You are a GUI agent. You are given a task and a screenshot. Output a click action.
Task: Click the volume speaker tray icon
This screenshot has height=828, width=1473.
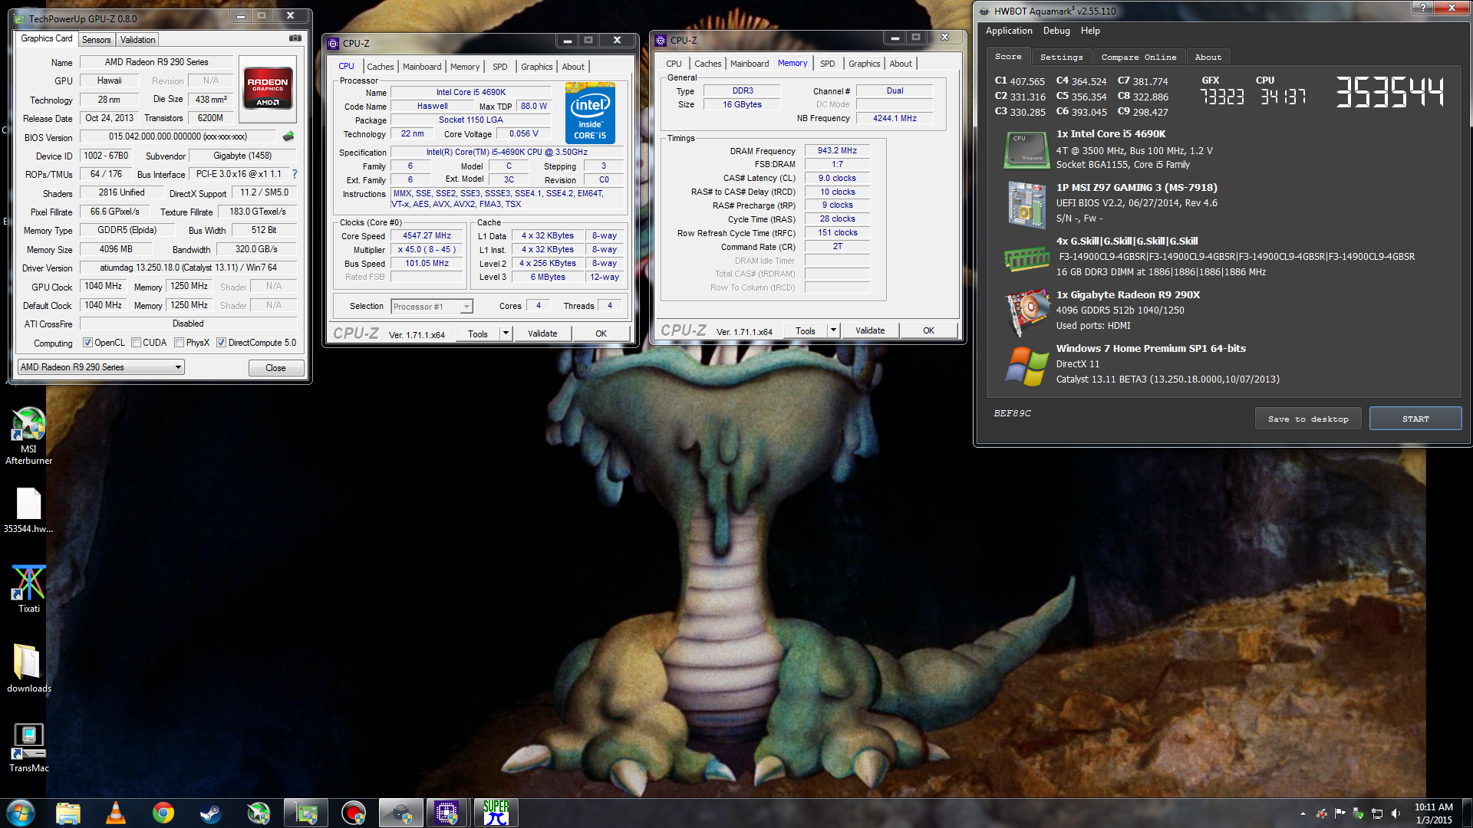(1396, 813)
